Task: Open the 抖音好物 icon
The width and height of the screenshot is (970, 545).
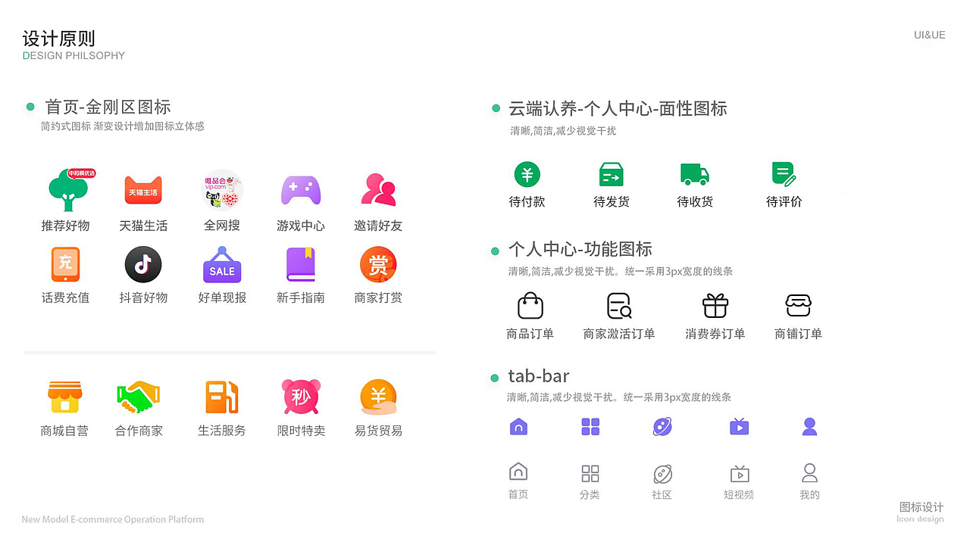Action: tap(143, 264)
